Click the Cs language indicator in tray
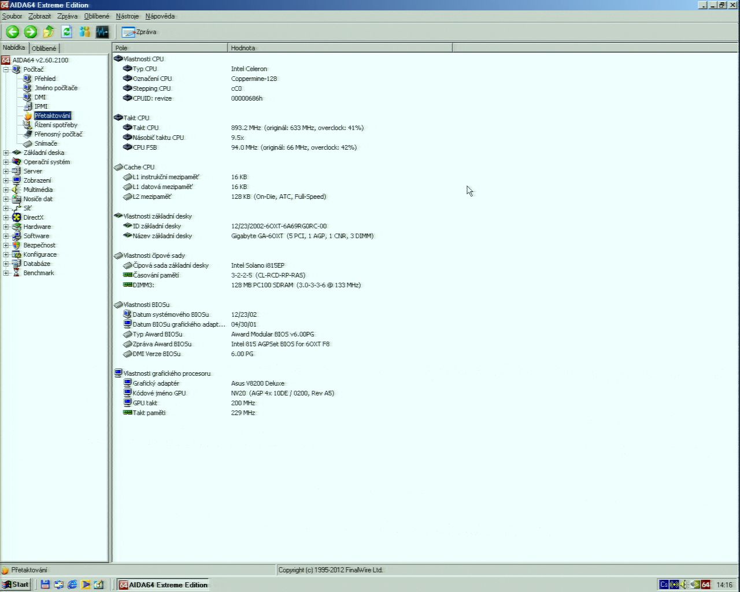 664,584
